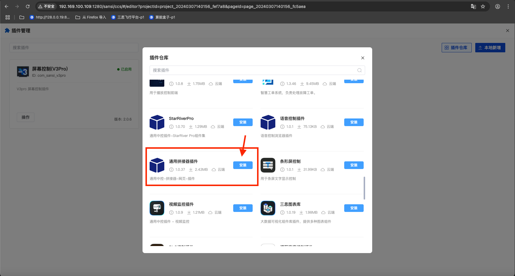Install the StarRiverPro plugin

click(243, 122)
